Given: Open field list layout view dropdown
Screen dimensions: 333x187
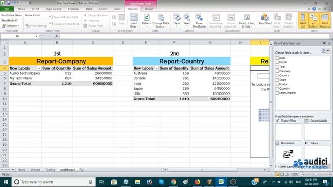Looking at the screenshot, I should (325, 51).
